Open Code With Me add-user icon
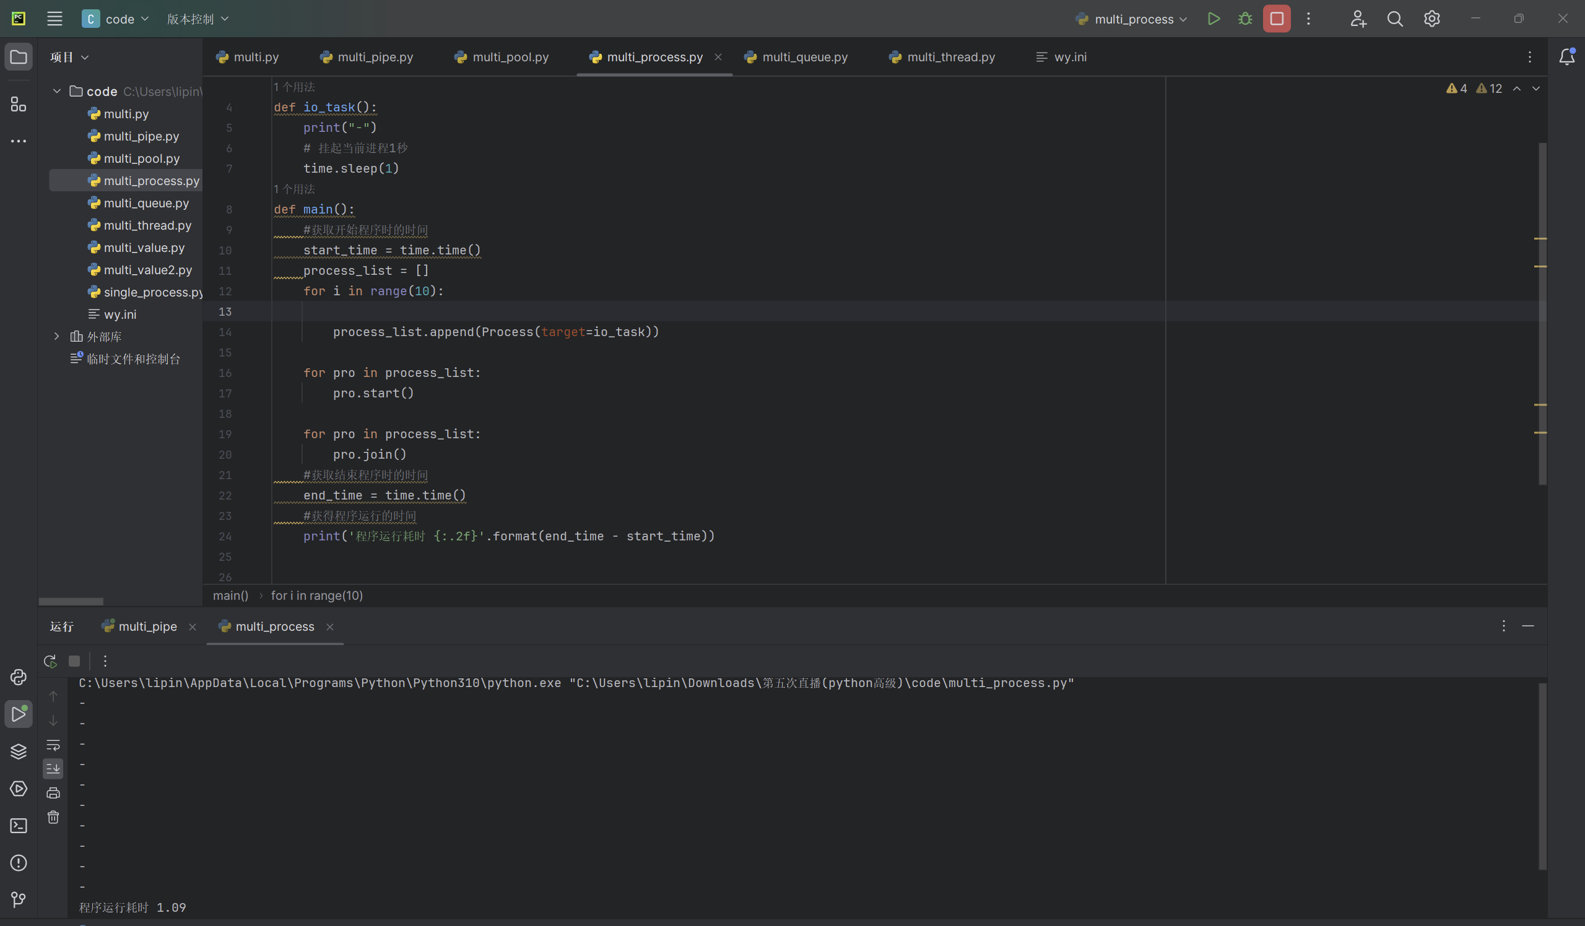Image resolution: width=1585 pixels, height=926 pixels. 1358,19
